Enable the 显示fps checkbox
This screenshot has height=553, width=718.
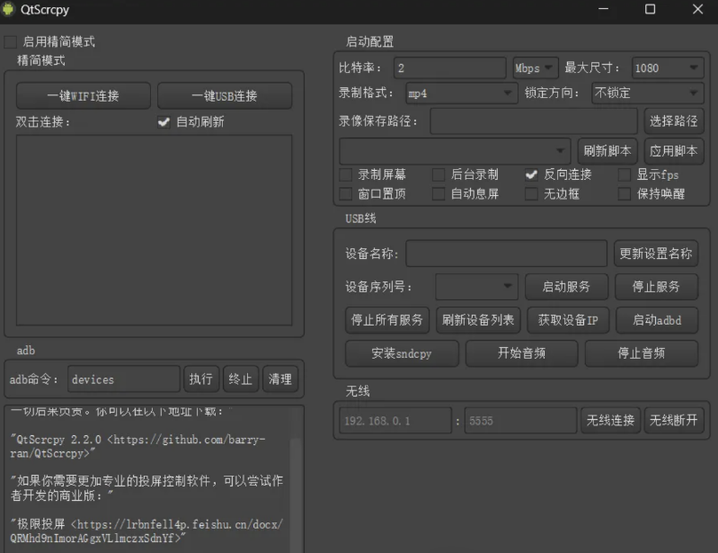pos(625,174)
